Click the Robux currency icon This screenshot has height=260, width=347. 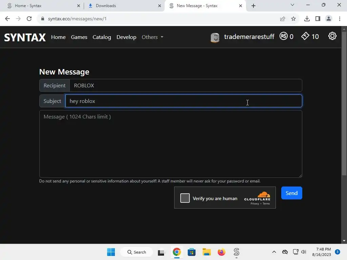pyautogui.click(x=284, y=36)
